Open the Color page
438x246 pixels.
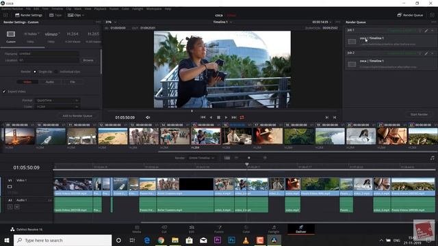tap(246, 229)
